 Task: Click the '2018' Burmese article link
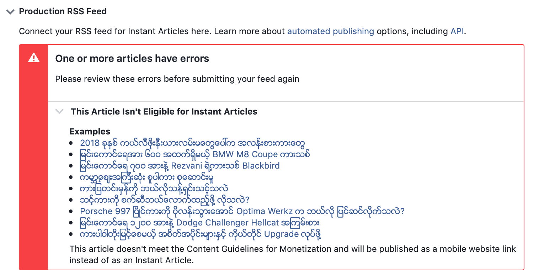(x=192, y=143)
